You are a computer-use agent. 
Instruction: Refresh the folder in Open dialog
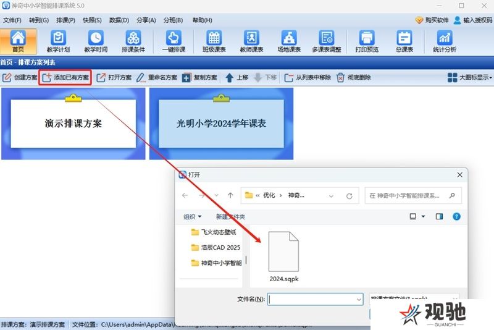click(x=349, y=196)
